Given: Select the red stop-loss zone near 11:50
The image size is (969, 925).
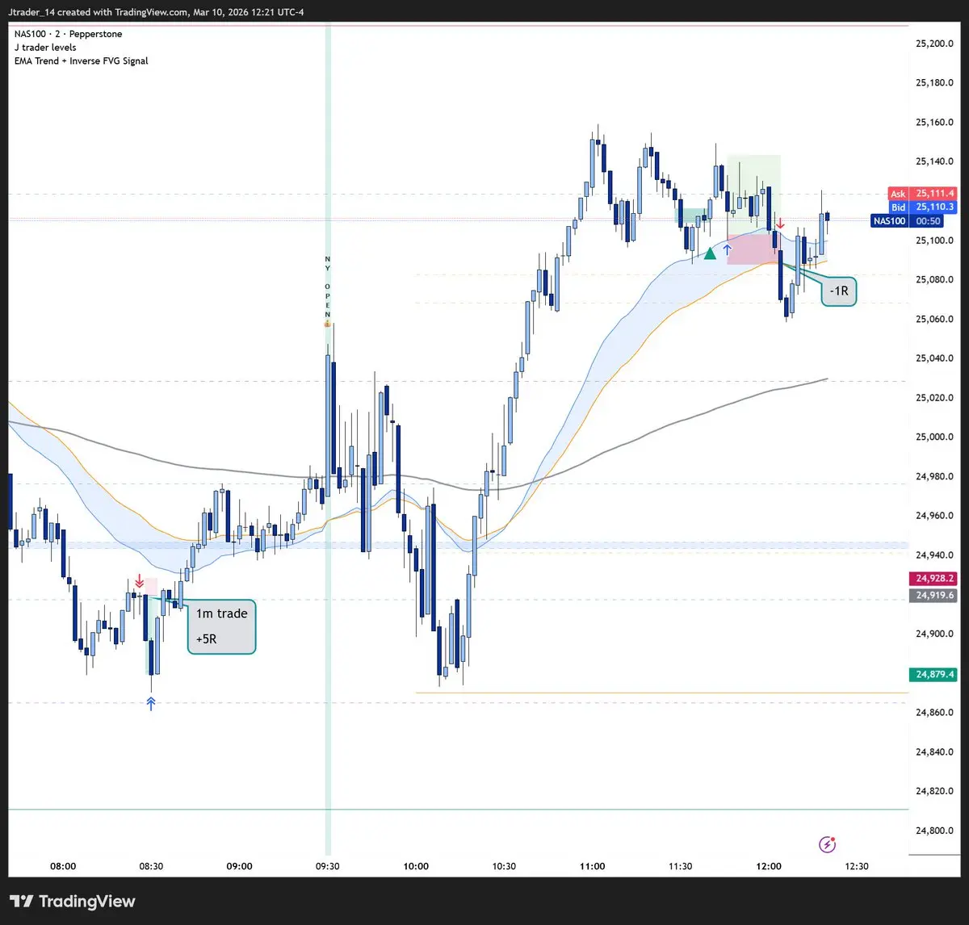Looking at the screenshot, I should pos(753,249).
